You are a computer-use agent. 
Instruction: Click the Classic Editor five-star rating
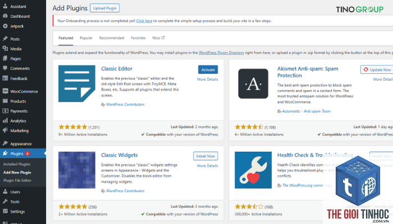click(72, 127)
